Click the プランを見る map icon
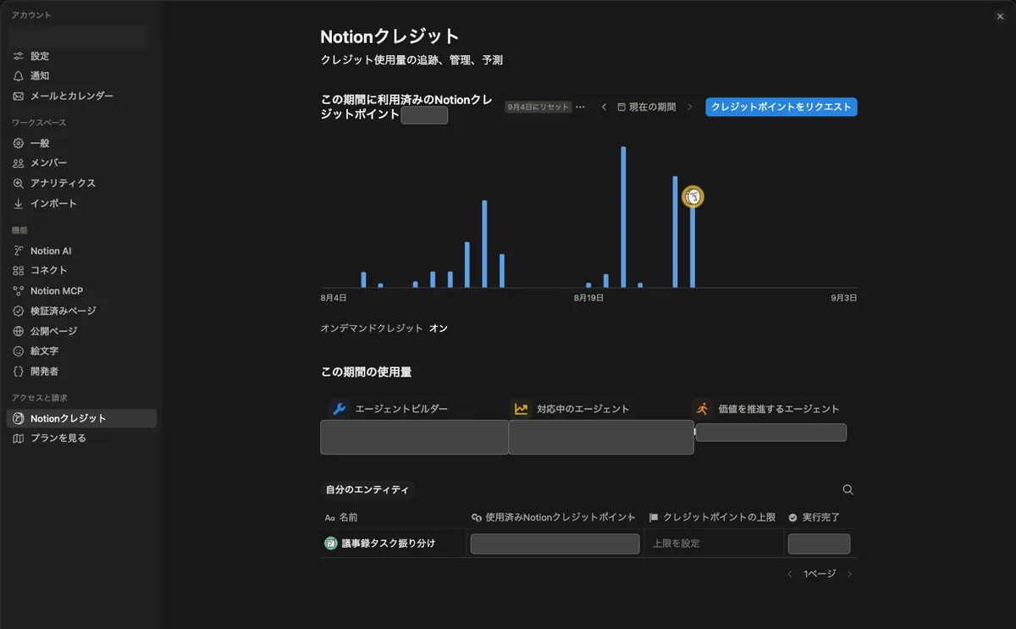This screenshot has width=1016, height=629. (x=19, y=439)
